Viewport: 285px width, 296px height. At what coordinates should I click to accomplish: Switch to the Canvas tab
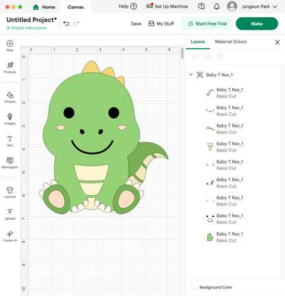point(75,7)
